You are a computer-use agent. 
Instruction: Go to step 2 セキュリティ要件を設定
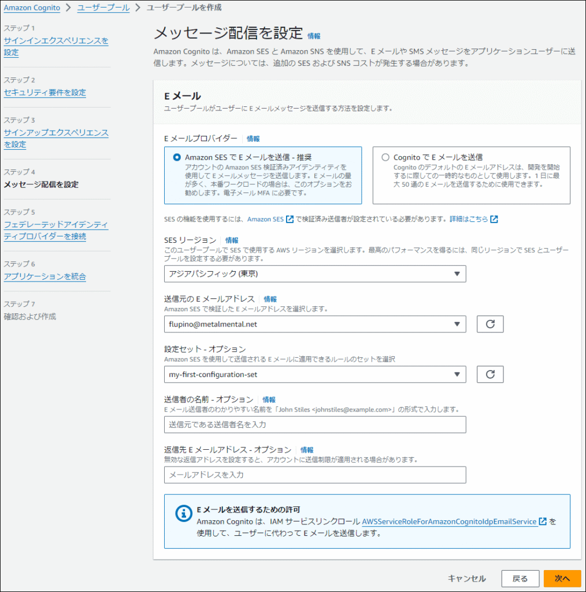pos(45,92)
